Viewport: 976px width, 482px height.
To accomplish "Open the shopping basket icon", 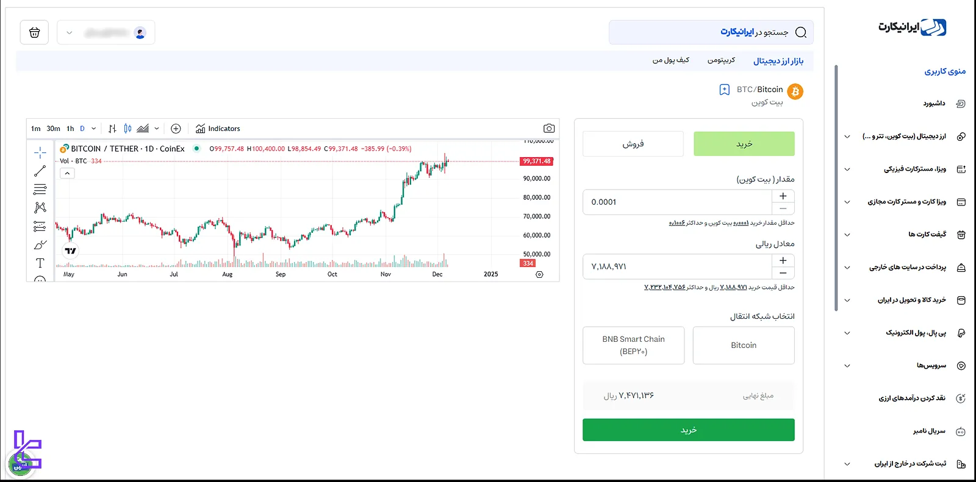I will coord(35,33).
